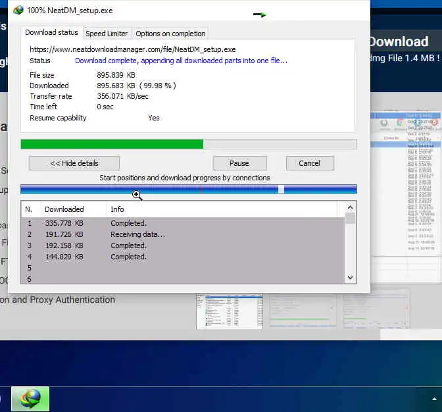Select empty connection row 6
This screenshot has height=412, width=442.
pos(183,278)
